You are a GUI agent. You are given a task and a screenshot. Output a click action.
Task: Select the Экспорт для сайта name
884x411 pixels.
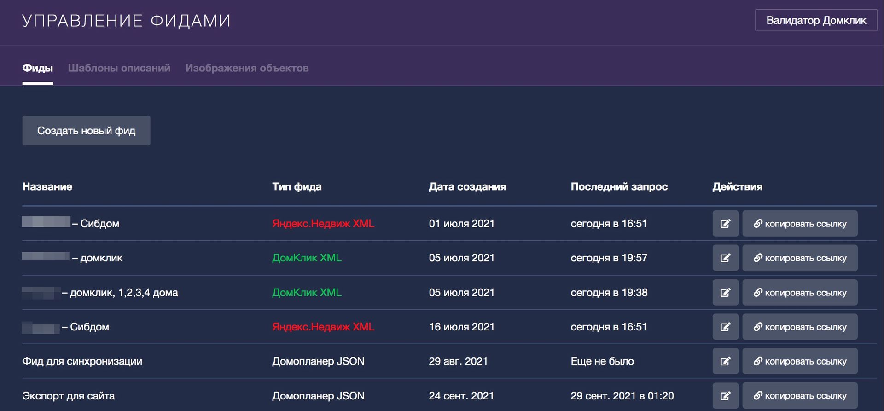click(x=69, y=396)
